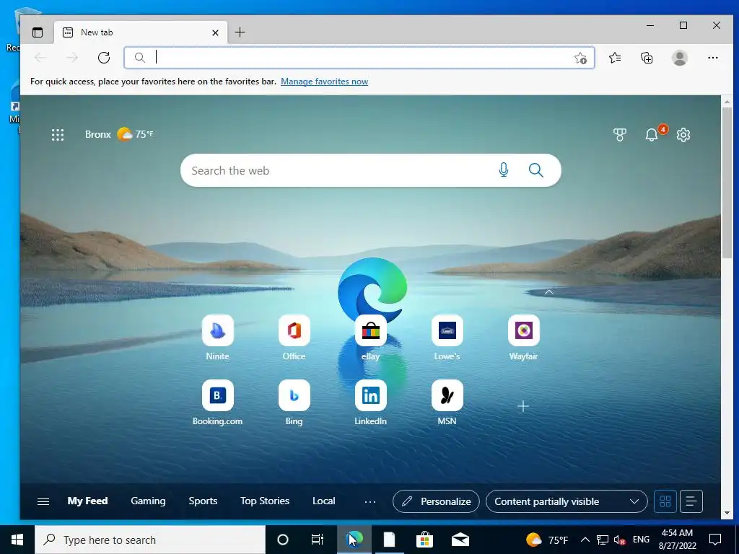
Task: Show hidden system tray icons
Action: pyautogui.click(x=585, y=540)
